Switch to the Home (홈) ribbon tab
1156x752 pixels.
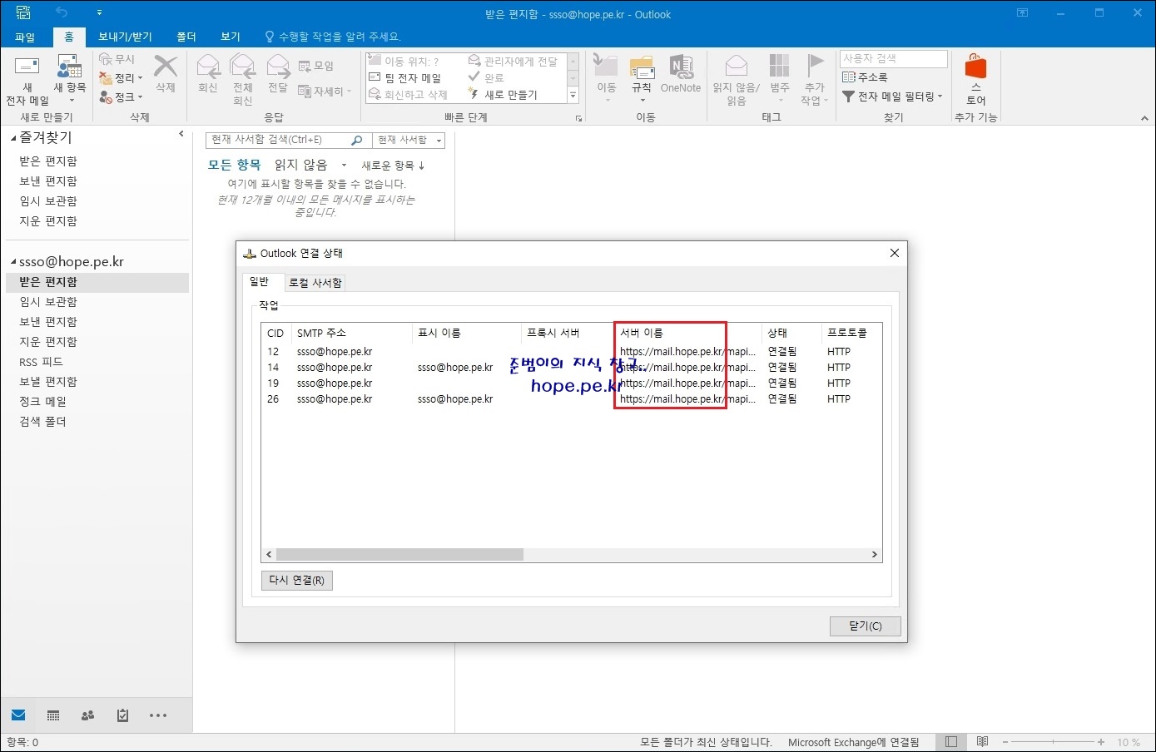(69, 37)
